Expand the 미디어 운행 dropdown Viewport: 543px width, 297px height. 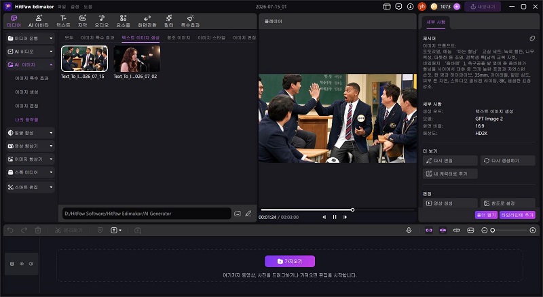pos(31,39)
